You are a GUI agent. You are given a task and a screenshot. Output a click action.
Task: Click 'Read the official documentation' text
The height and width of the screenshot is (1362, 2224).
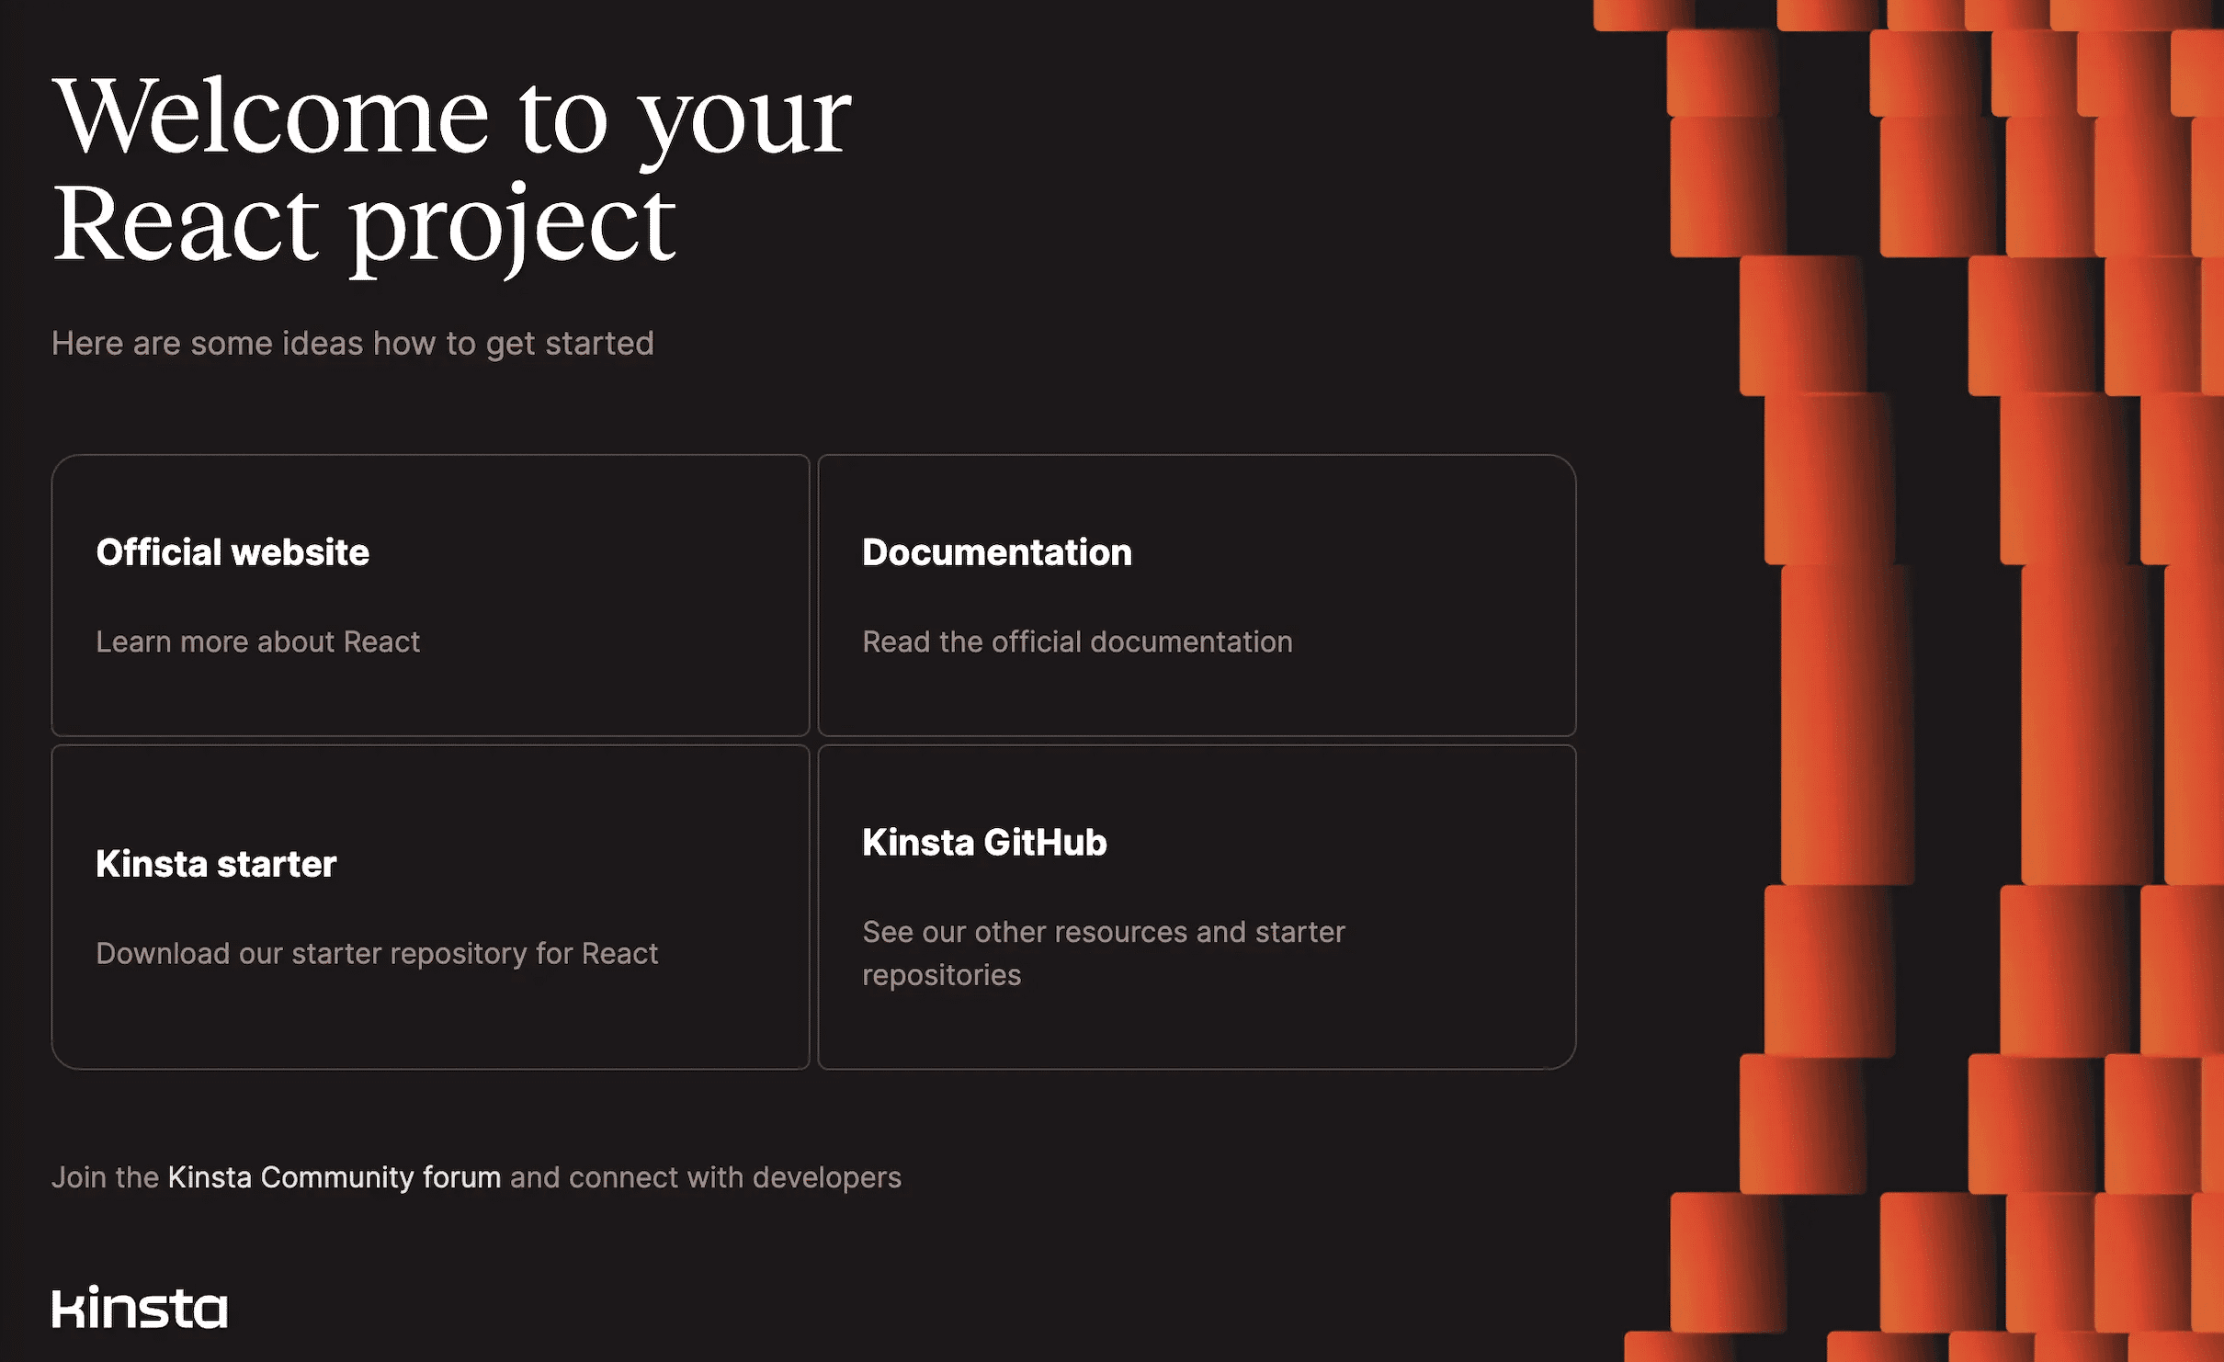coord(1077,641)
